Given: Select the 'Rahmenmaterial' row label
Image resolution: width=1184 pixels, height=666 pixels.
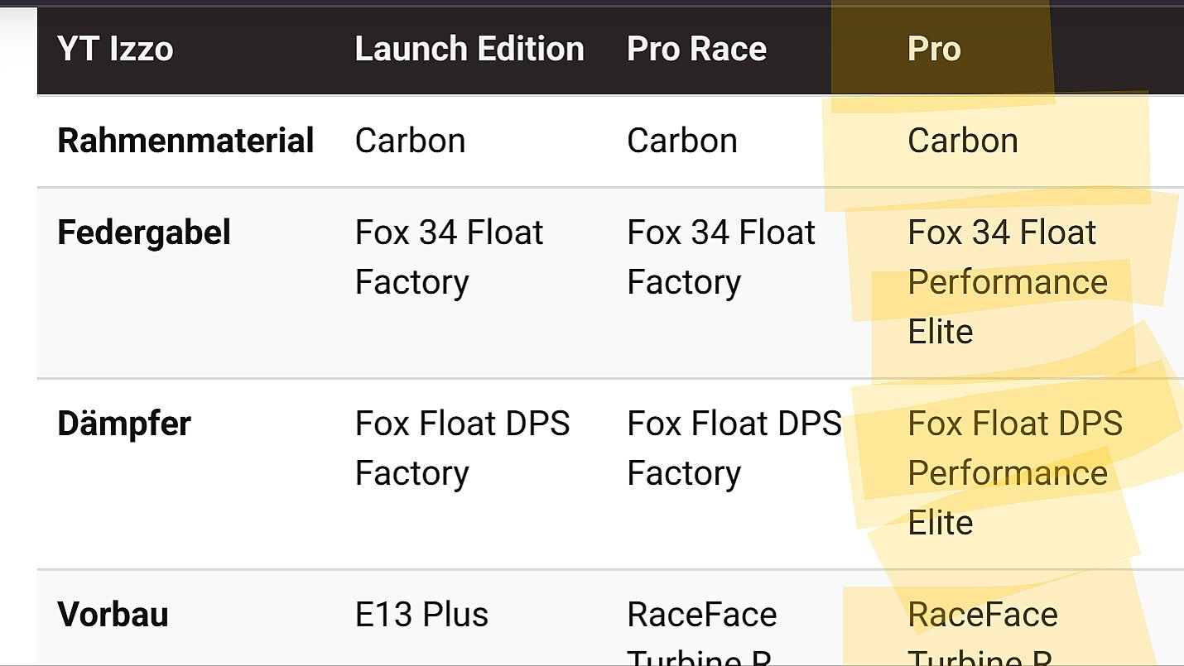Looking at the screenshot, I should click(185, 141).
